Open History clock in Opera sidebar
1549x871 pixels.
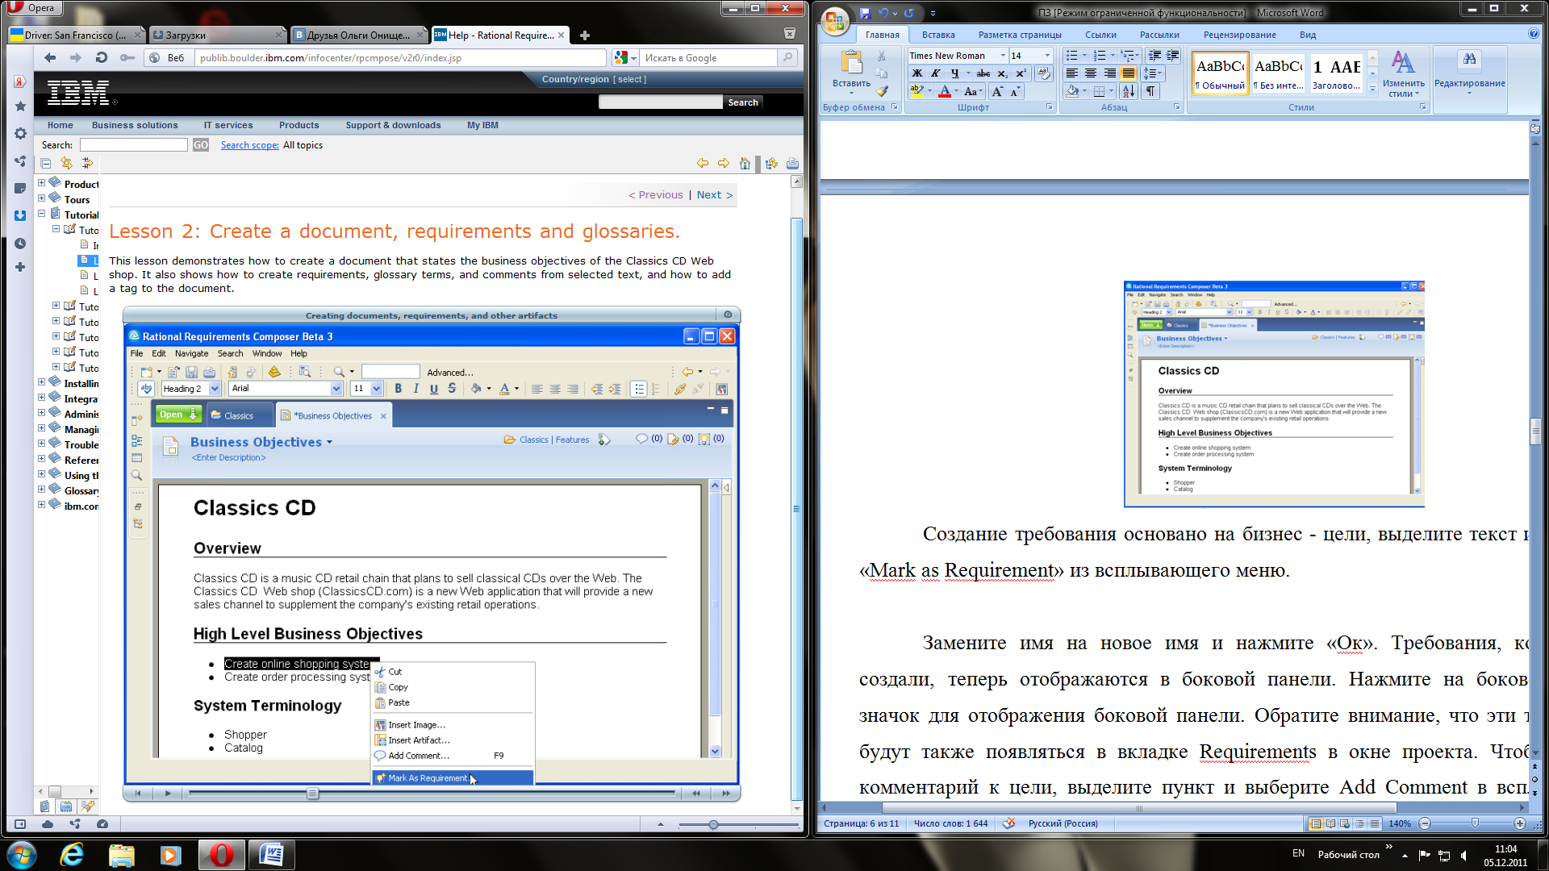(x=20, y=244)
